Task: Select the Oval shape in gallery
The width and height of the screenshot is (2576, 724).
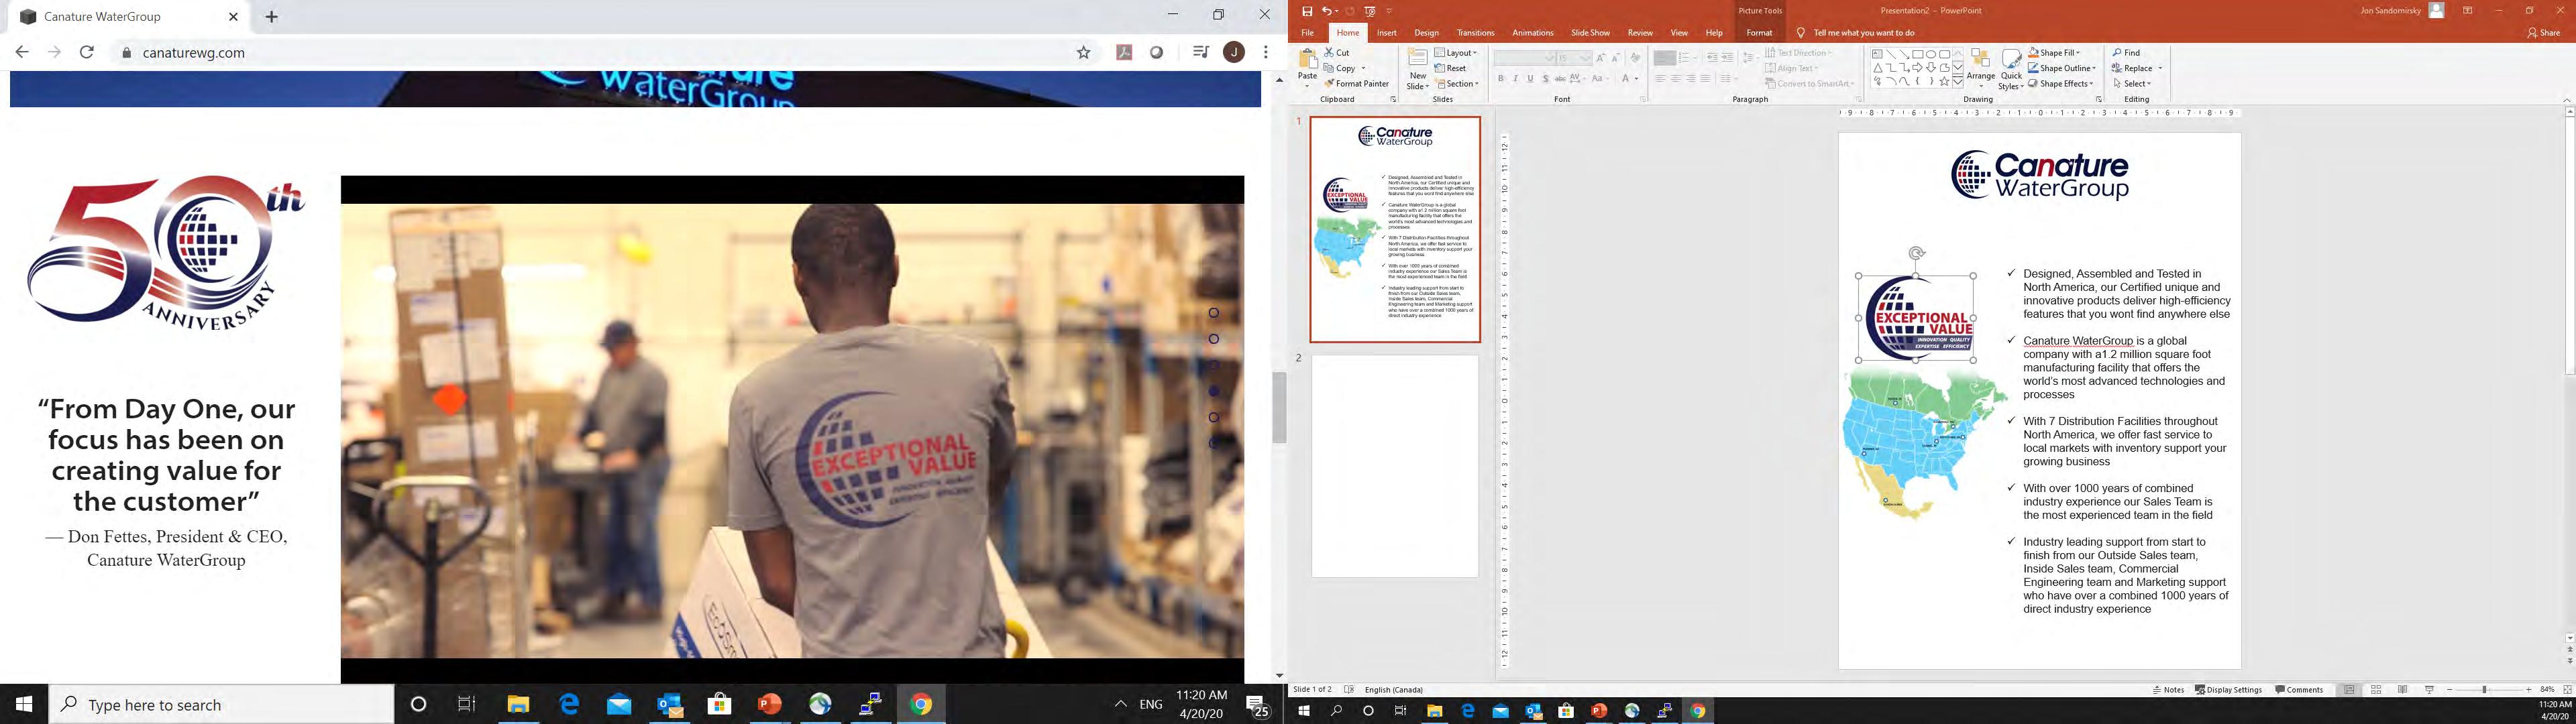Action: pos(1930,55)
